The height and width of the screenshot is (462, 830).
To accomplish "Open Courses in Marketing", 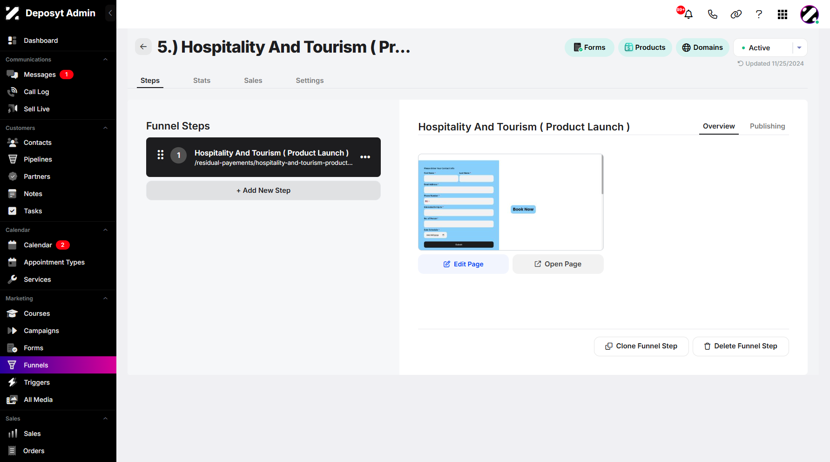I will [x=58, y=313].
